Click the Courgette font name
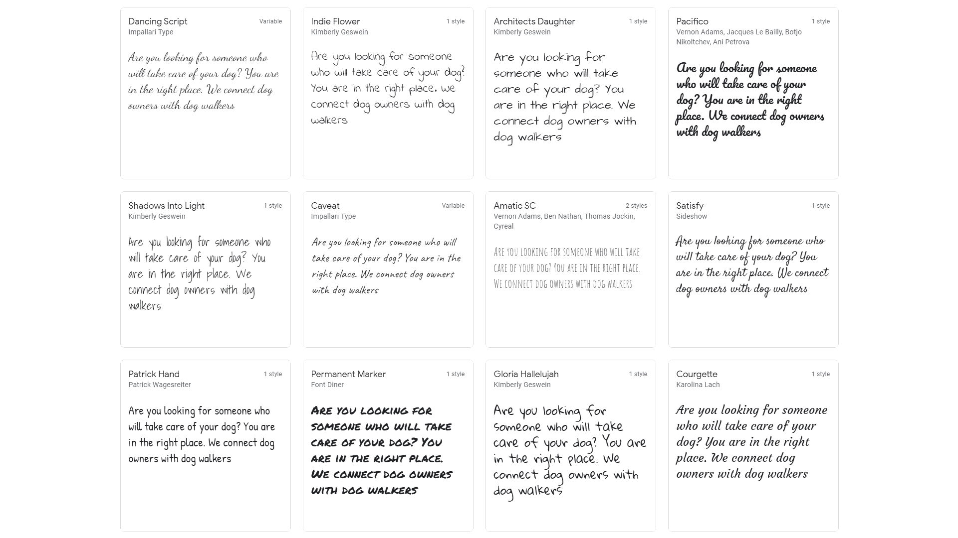Screen dimensions: 958x538 click(697, 374)
